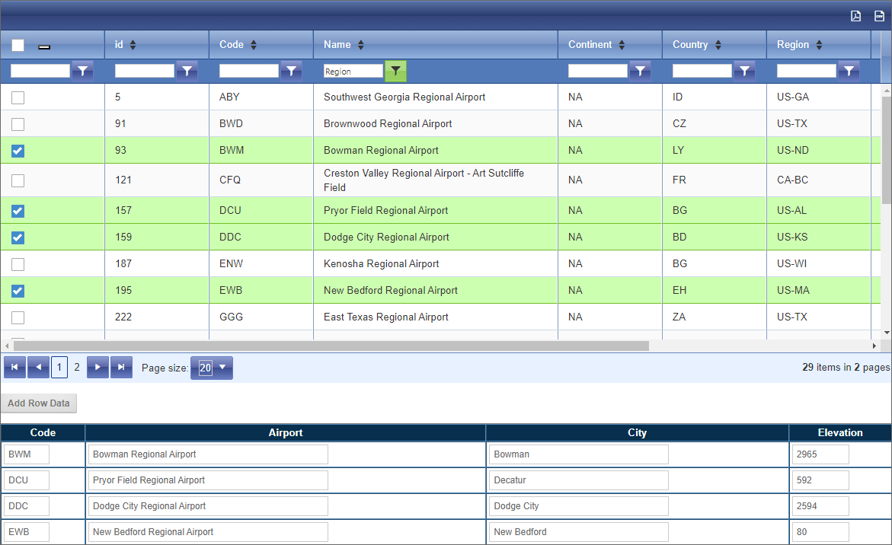892x545 pixels.
Task: Click the Continent column header label
Action: click(x=590, y=44)
